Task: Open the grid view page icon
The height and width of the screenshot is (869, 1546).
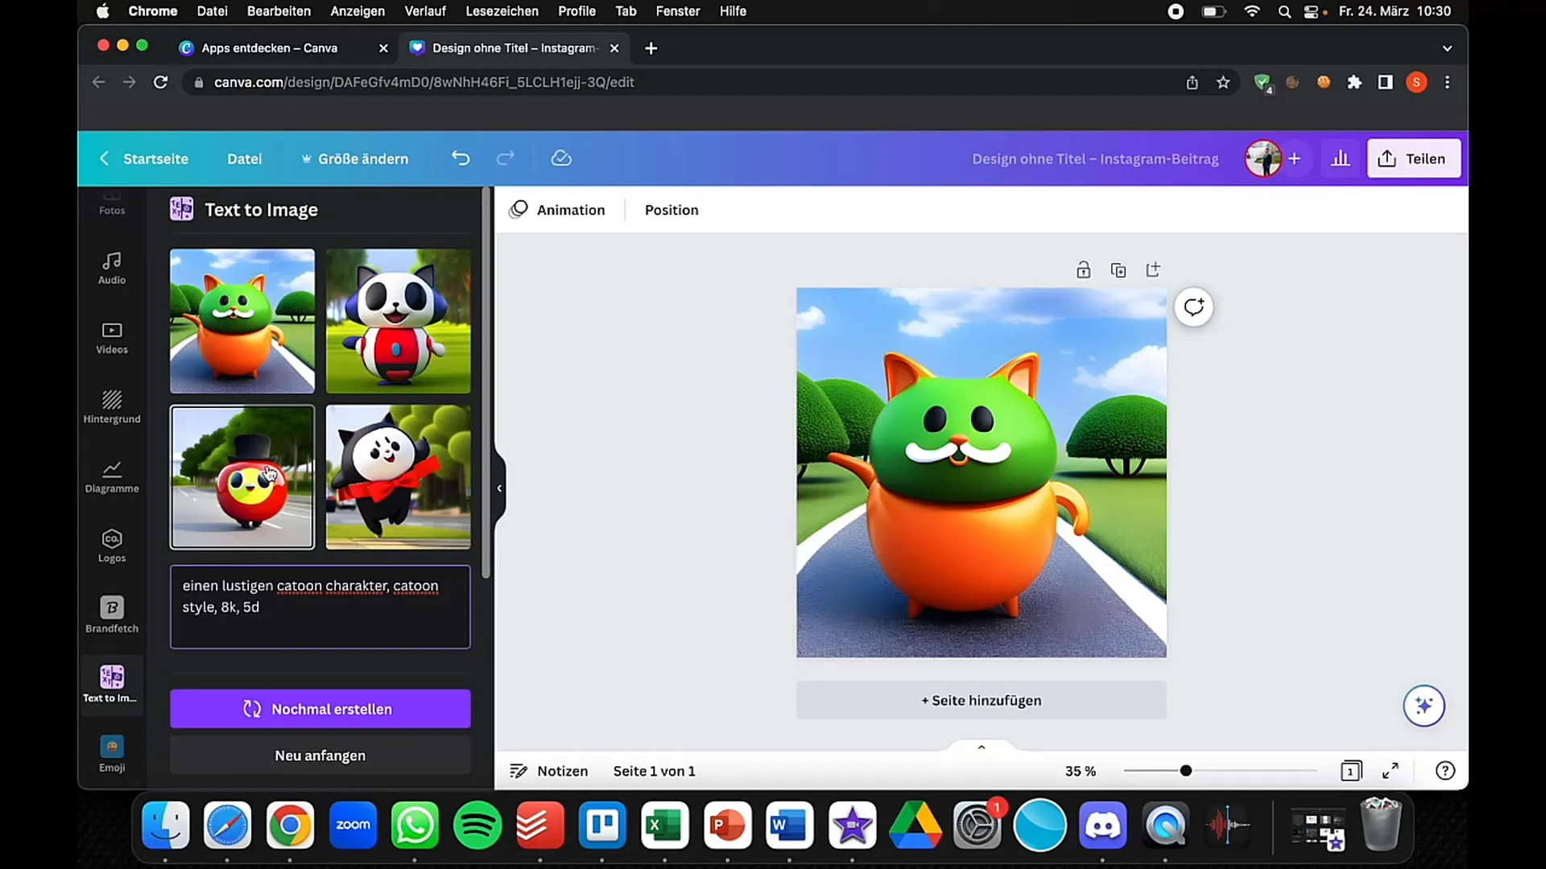Action: pos(1351,771)
